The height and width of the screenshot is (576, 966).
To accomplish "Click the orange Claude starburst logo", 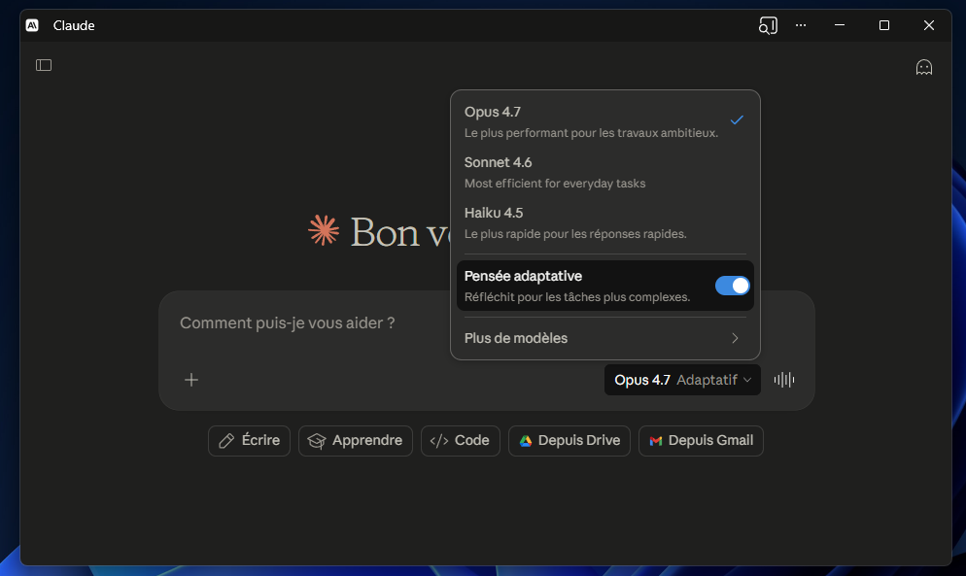I will [324, 231].
